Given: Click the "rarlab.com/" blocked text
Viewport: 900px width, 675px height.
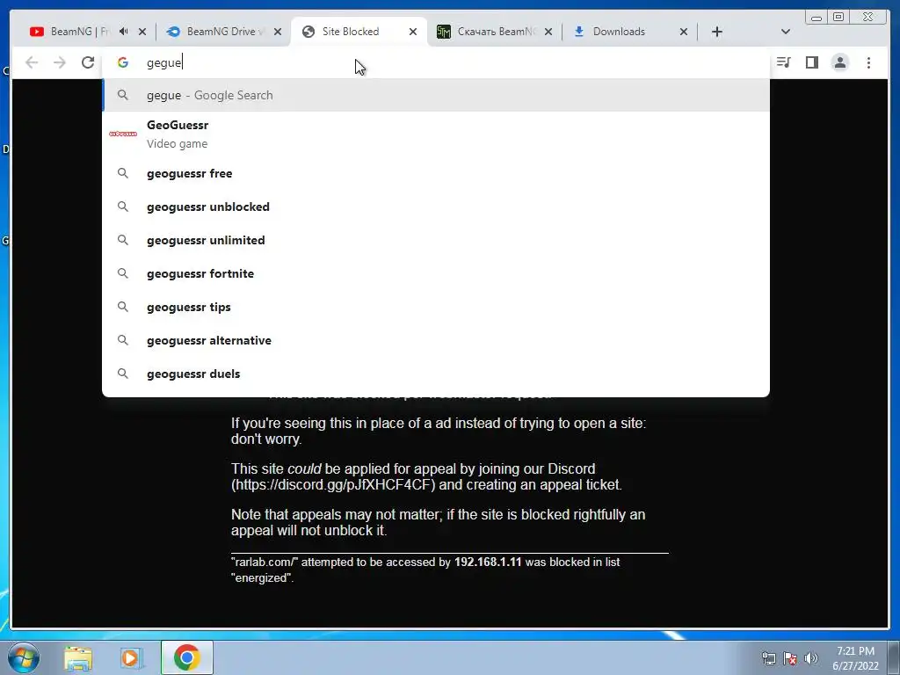Looking at the screenshot, I should click(265, 562).
